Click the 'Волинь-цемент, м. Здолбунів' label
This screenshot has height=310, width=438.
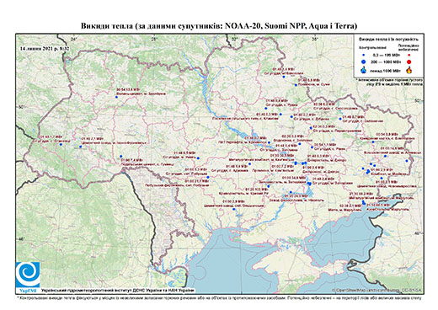(x=141, y=94)
